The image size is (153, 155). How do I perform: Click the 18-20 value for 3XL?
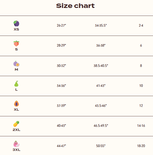pyautogui.click(x=141, y=146)
